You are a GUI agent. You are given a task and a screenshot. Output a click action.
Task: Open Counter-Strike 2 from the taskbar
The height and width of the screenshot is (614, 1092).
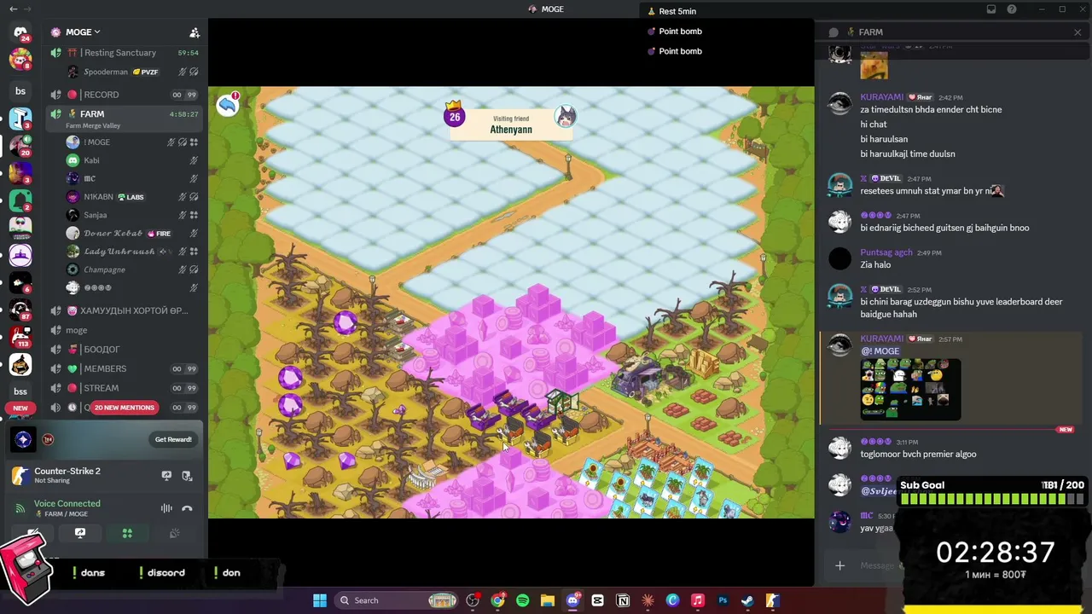pos(772,600)
